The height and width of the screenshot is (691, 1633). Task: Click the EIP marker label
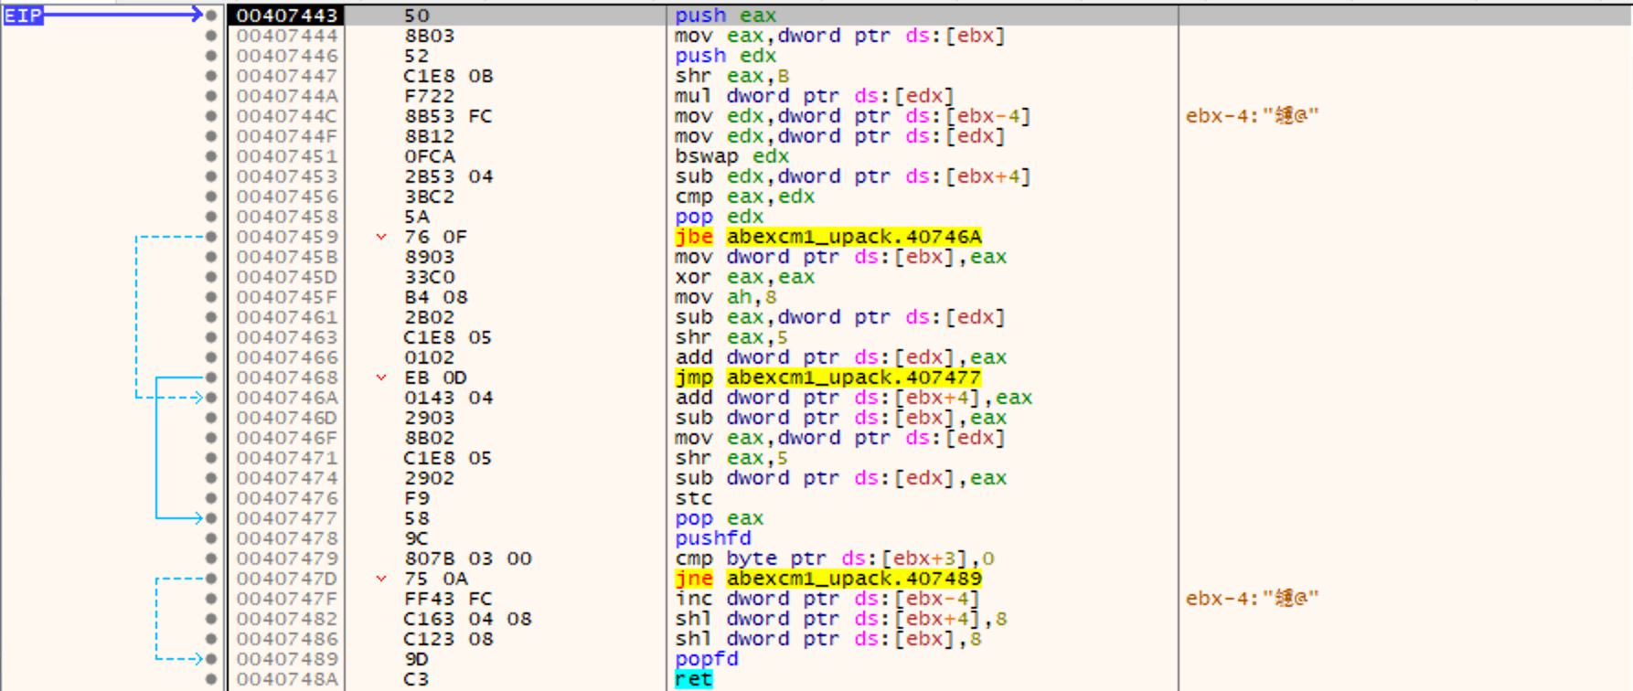23,16
